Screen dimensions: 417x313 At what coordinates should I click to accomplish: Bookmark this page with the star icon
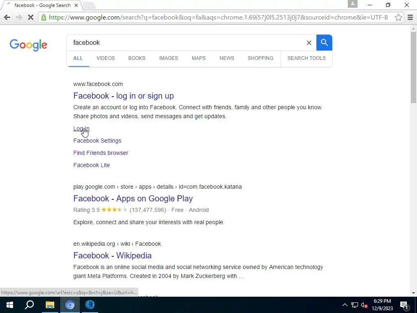point(398,18)
